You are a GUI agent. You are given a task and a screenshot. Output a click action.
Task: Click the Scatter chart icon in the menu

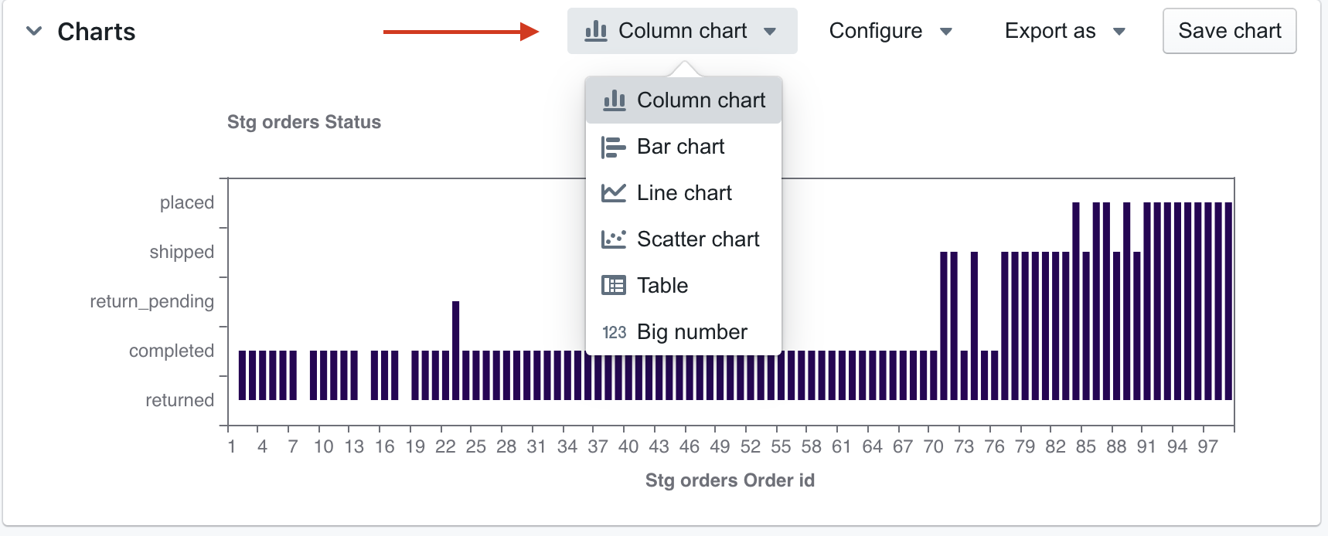click(613, 239)
